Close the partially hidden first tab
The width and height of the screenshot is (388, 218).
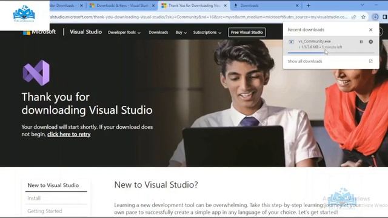(x=81, y=5)
